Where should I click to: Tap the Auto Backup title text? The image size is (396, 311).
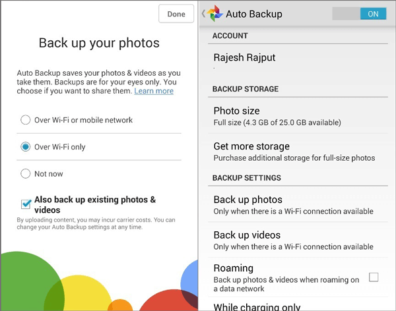tap(254, 14)
